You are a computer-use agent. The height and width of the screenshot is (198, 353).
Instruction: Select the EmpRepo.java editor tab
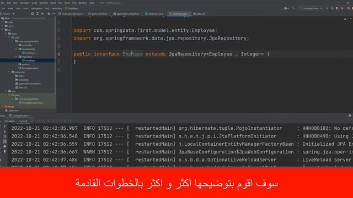(x=180, y=14)
